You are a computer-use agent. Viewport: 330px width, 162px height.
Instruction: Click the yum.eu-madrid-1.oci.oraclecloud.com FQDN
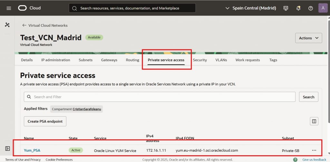point(207,150)
